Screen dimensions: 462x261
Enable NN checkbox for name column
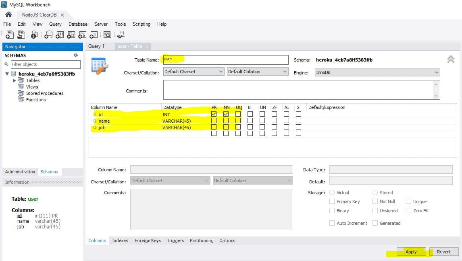226,121
